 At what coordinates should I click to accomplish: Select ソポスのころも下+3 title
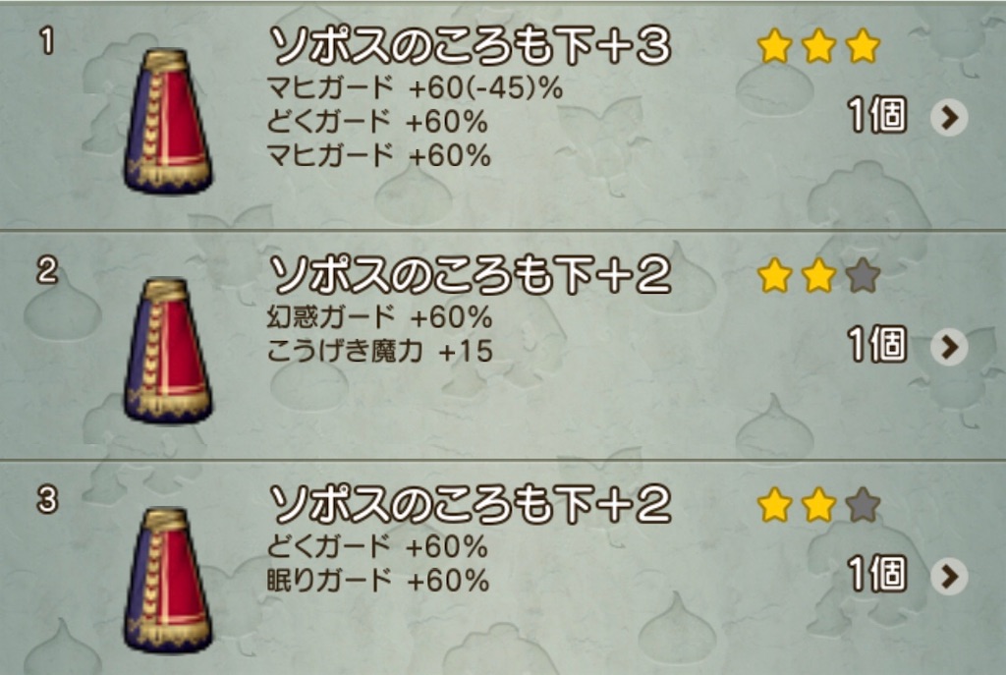[470, 47]
